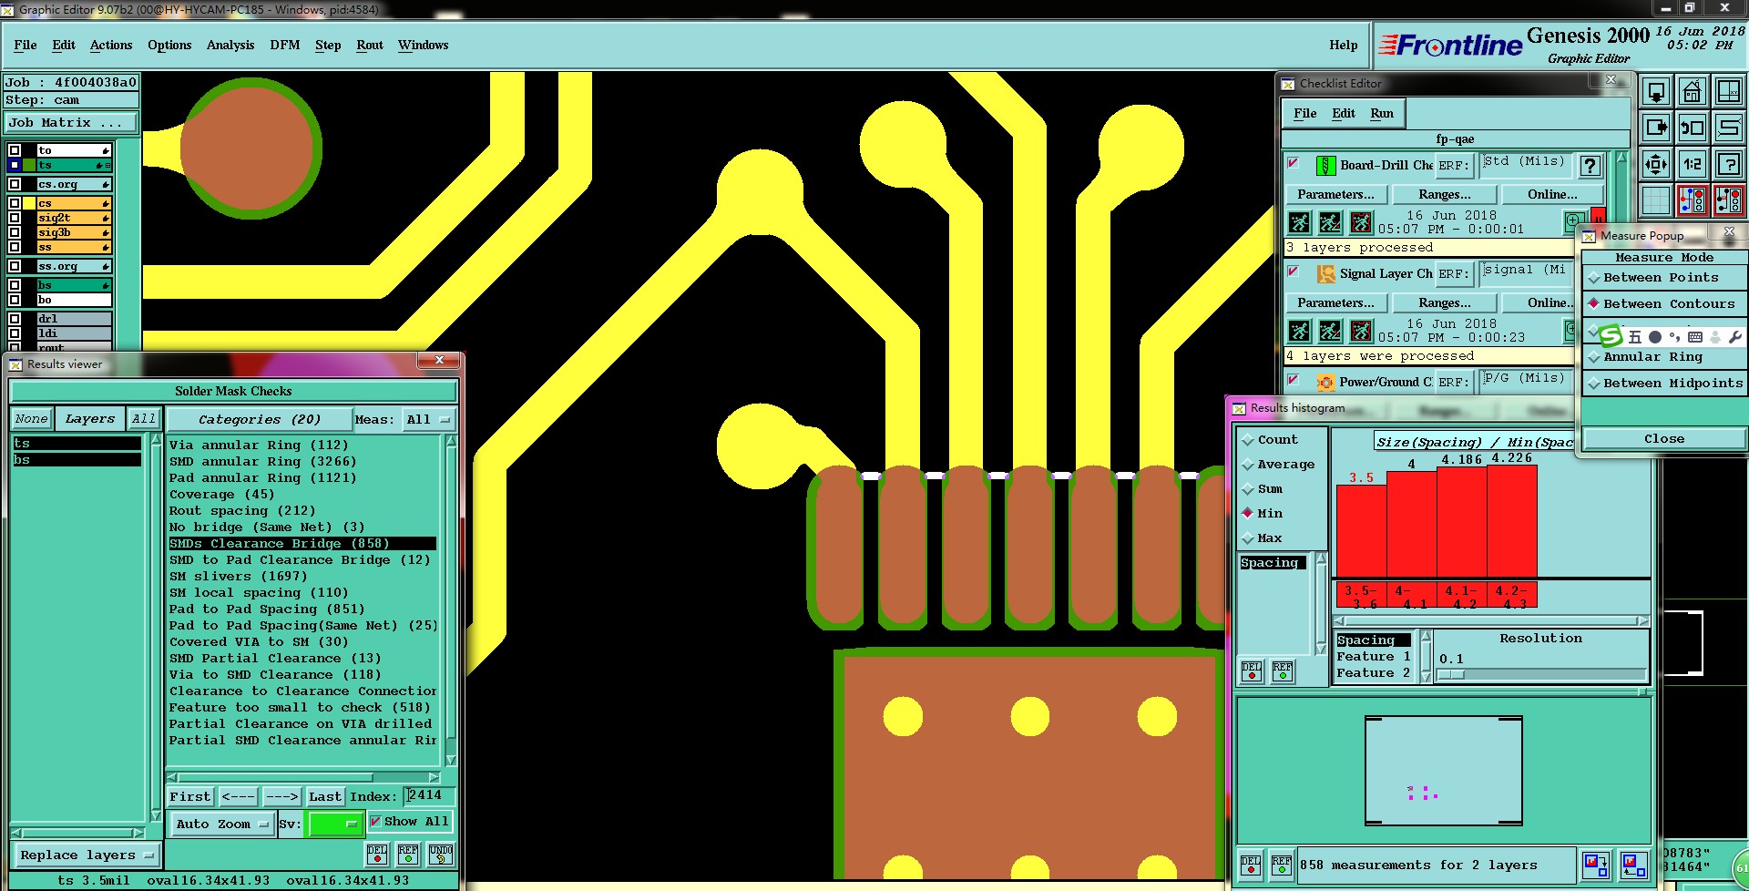Image resolution: width=1749 pixels, height=891 pixels.
Task: Toggle the display checkbox for layer cs
Action: point(15,203)
